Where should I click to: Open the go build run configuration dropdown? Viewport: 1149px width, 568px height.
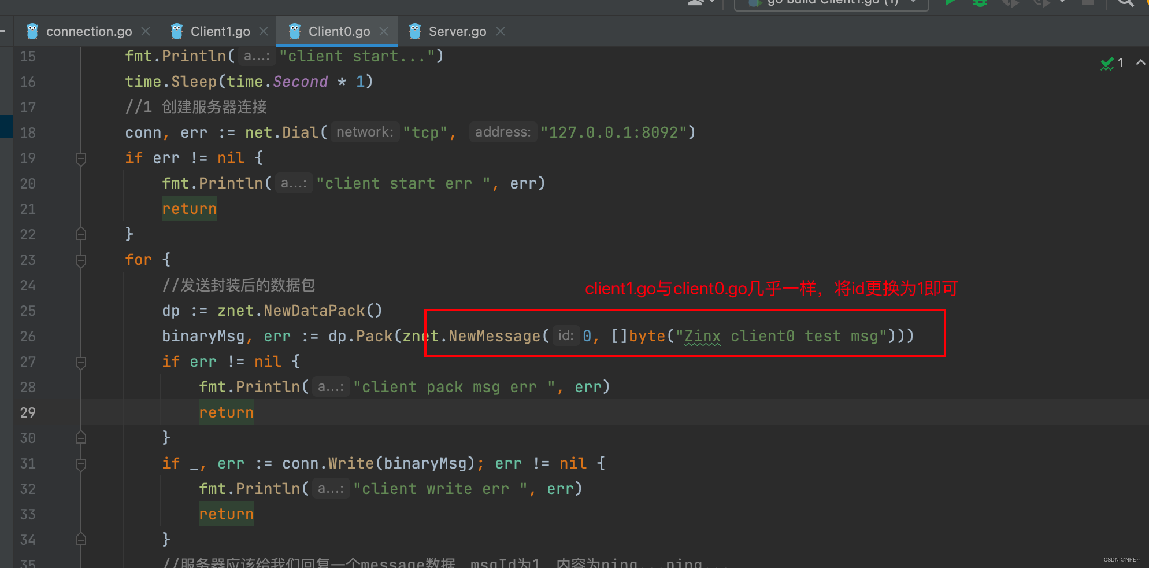click(x=831, y=3)
